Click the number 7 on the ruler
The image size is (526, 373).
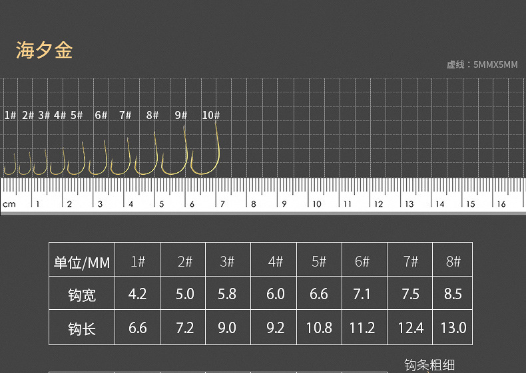point(222,203)
